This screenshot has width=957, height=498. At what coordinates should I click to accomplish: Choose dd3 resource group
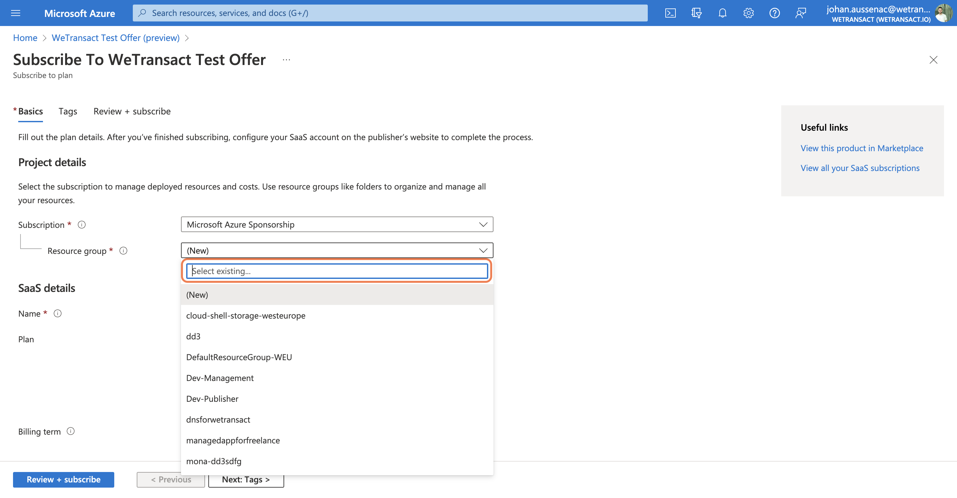337,336
